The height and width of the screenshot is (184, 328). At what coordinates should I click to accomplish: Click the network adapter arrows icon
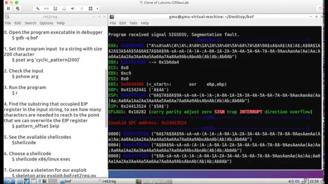pos(46,8)
